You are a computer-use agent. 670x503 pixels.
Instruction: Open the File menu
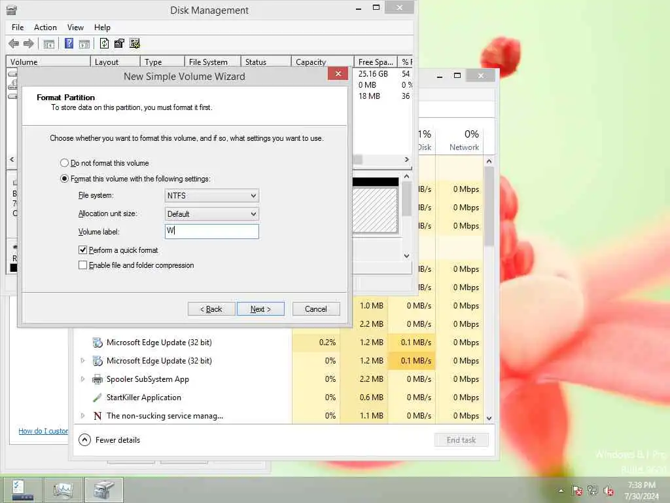[18, 28]
